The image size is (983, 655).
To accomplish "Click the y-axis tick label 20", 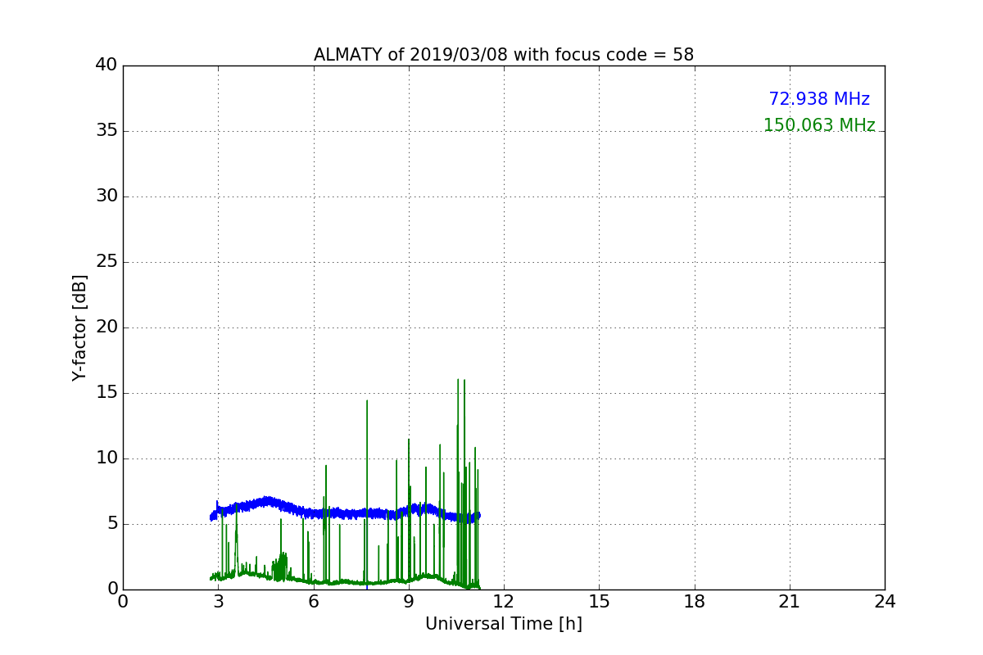I will (x=106, y=327).
